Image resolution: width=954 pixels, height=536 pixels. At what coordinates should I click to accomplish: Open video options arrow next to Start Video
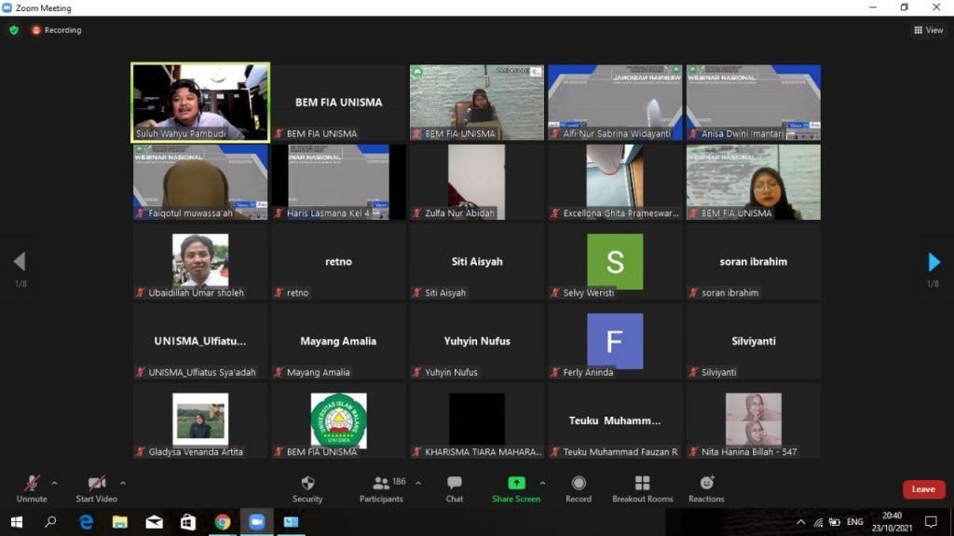[123, 483]
